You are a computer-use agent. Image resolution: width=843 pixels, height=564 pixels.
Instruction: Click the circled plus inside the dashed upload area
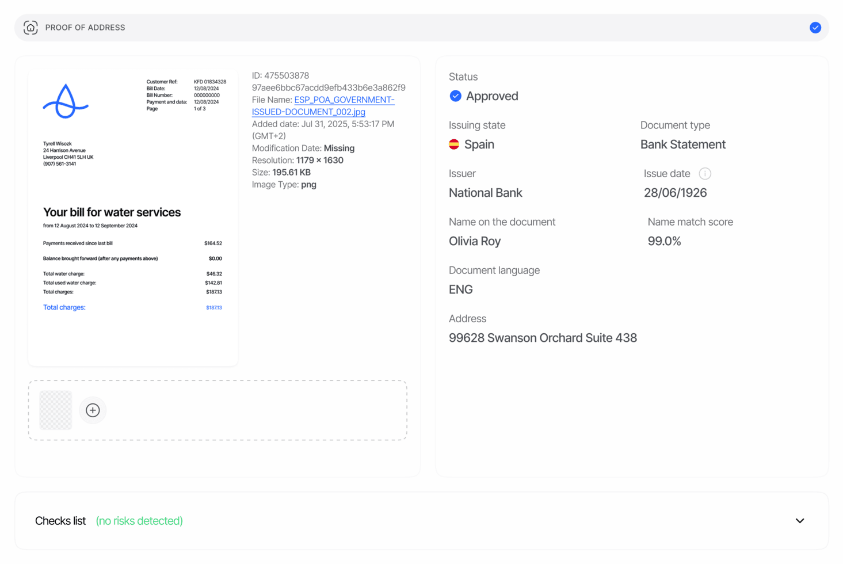[x=93, y=410]
